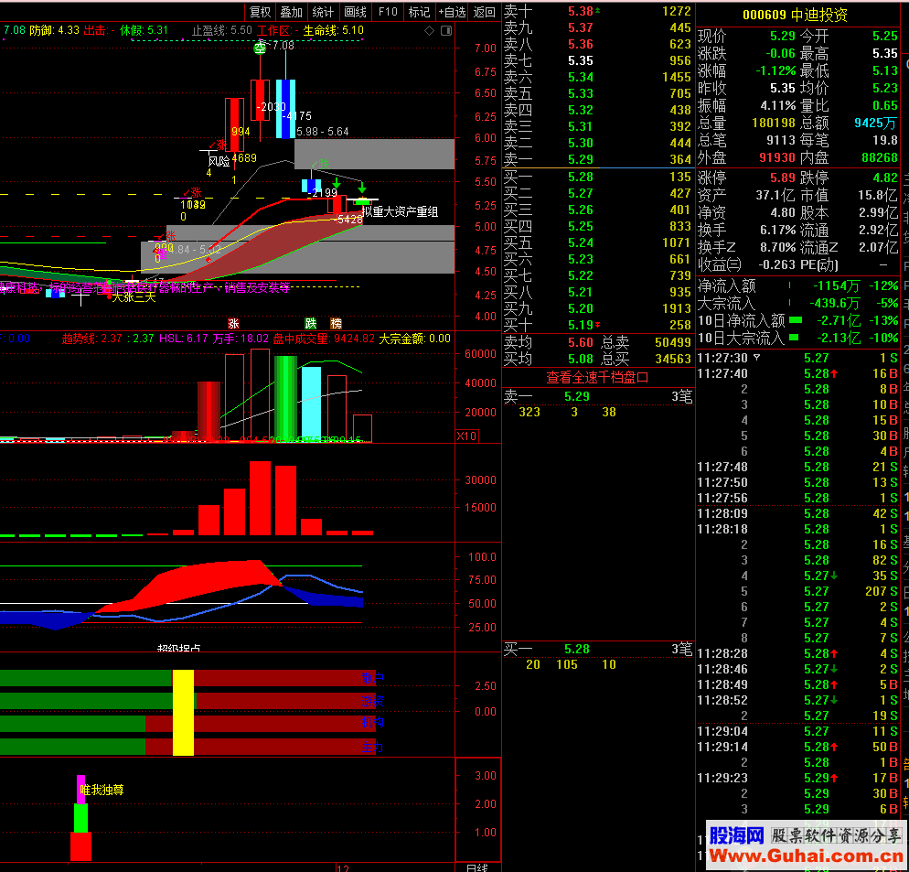Screen dimensions: 909x872
Task: Click the 盘中成交量 9424.82 label
Action: (x=324, y=339)
